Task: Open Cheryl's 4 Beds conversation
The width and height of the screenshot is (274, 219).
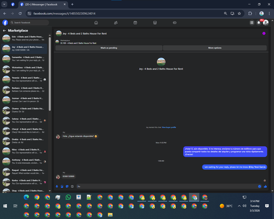Action: coord(24,131)
